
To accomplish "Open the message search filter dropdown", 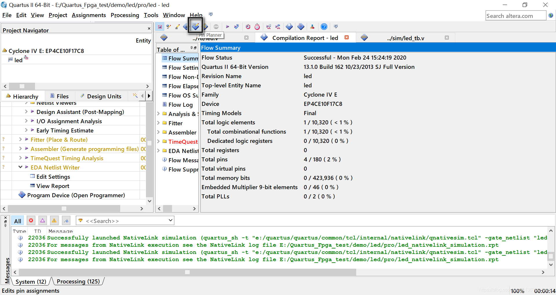I will click(171, 220).
